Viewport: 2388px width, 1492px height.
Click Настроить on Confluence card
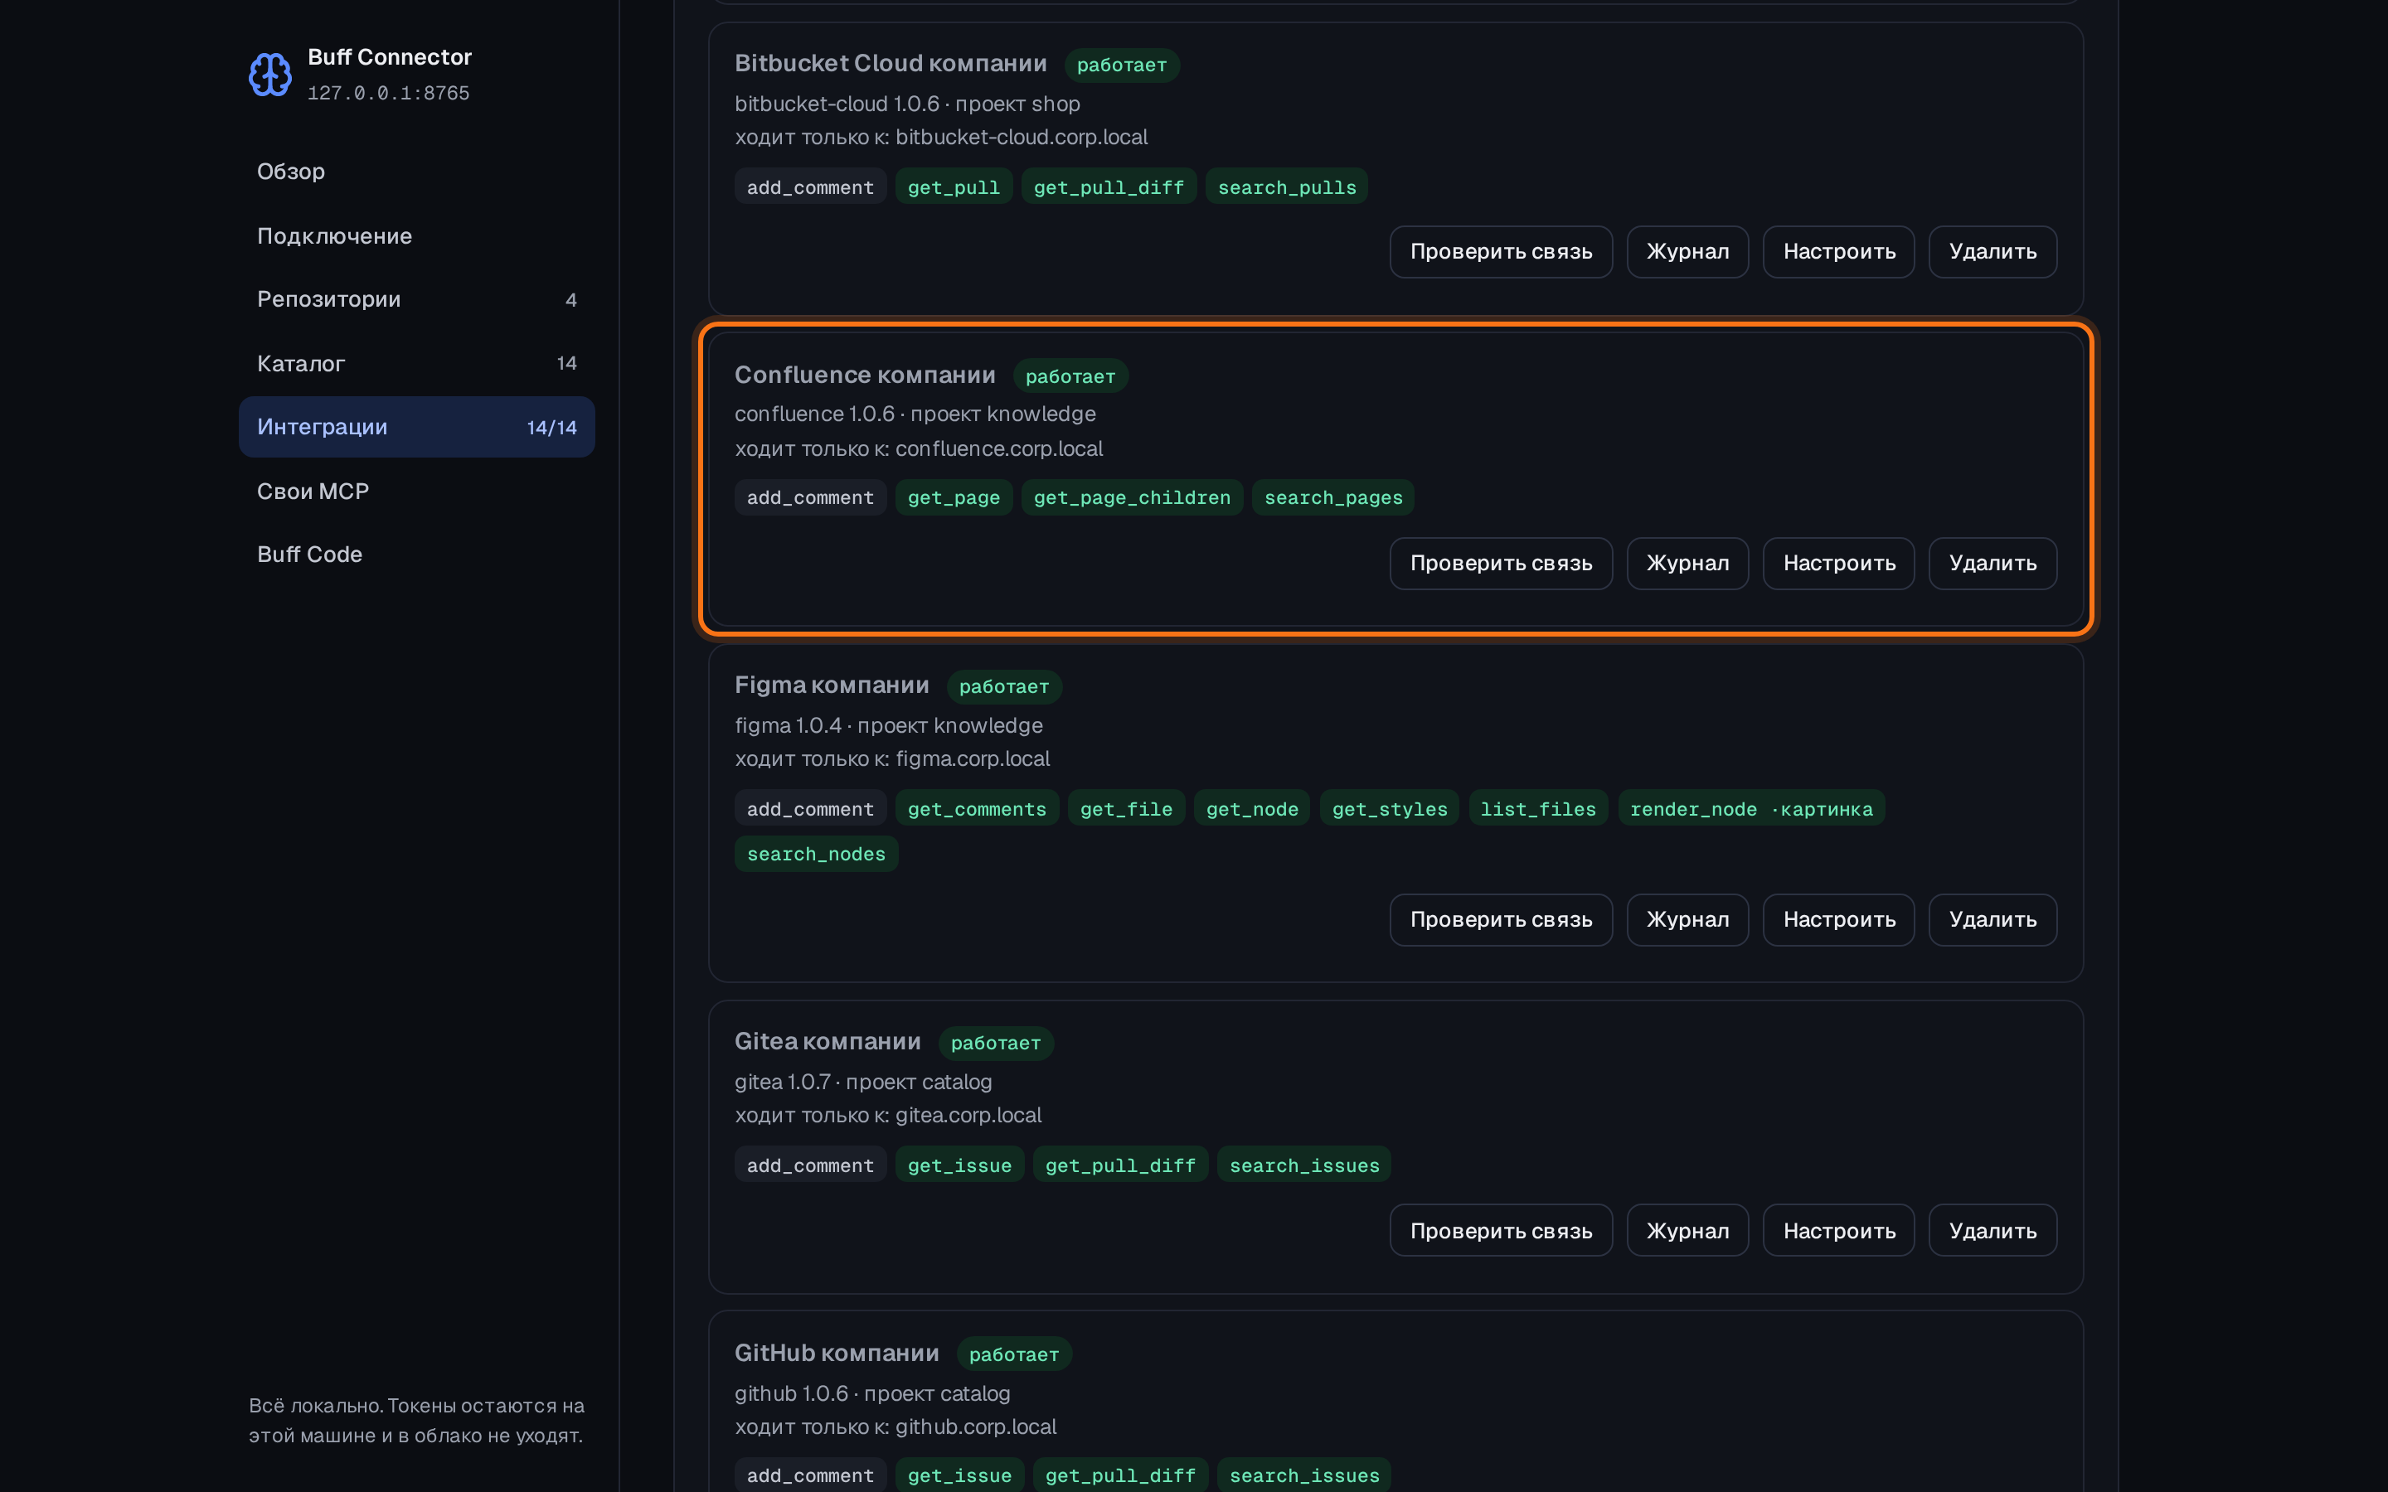click(1838, 564)
